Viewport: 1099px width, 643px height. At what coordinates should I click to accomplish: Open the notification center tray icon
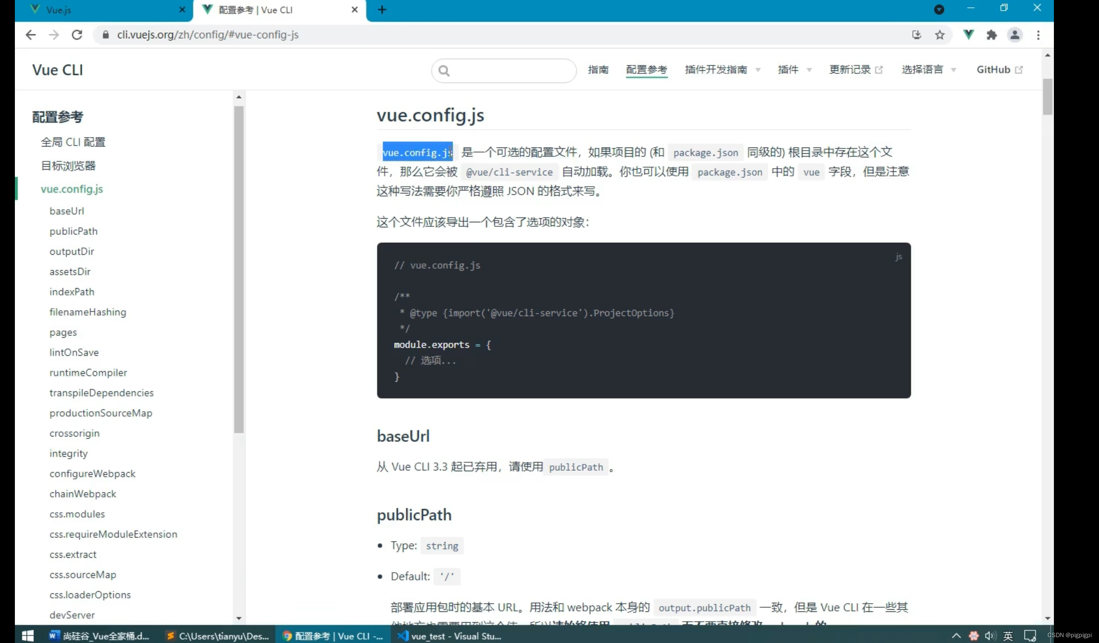(x=1030, y=636)
